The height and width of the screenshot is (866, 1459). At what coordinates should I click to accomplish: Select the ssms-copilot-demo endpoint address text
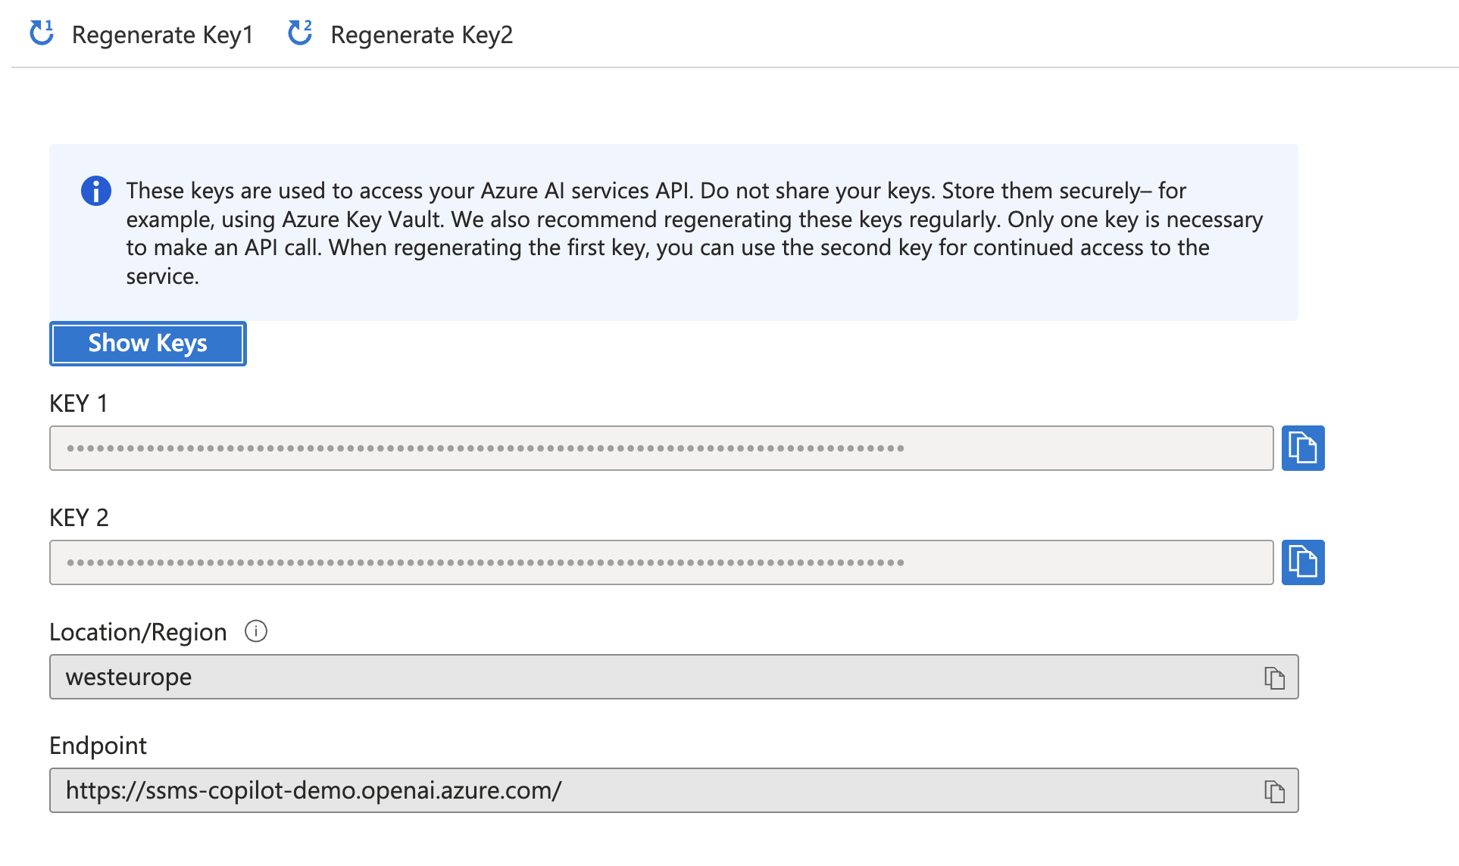(x=313, y=790)
